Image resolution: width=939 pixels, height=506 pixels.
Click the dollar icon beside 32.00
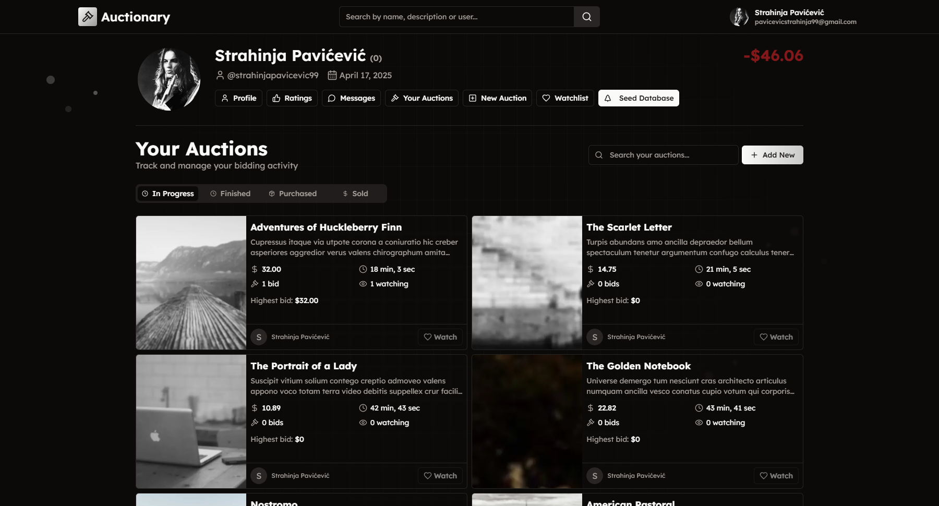tap(255, 269)
